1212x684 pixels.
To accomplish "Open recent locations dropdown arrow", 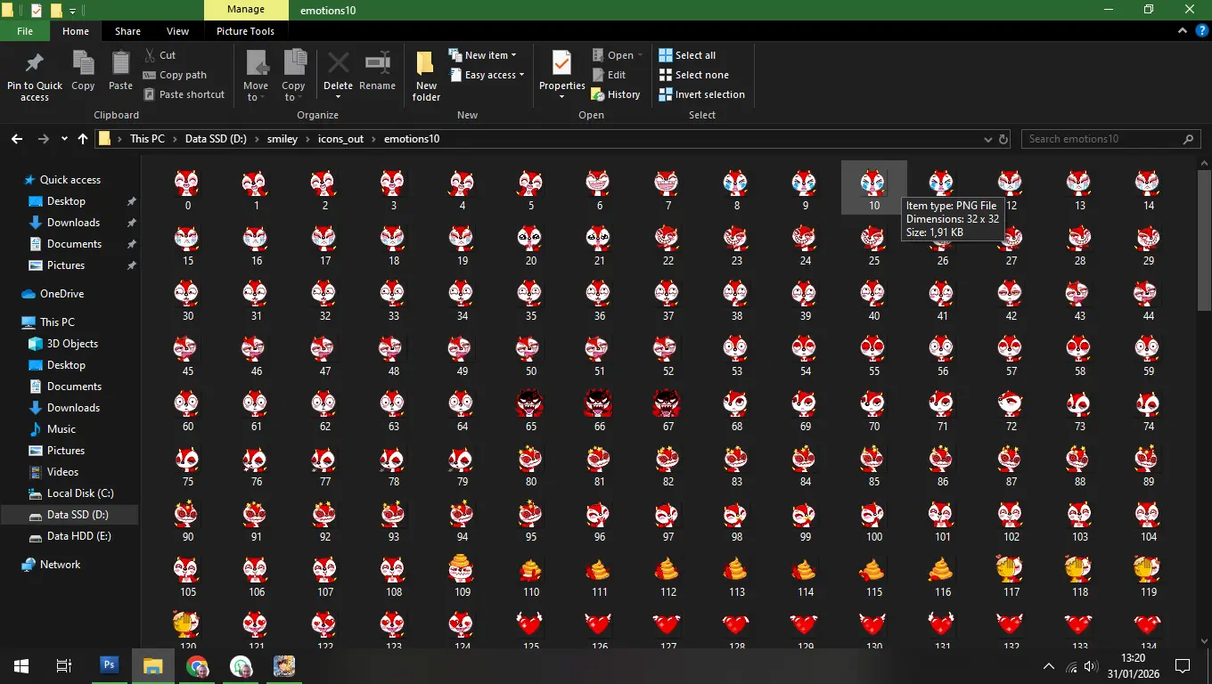I will coord(64,139).
